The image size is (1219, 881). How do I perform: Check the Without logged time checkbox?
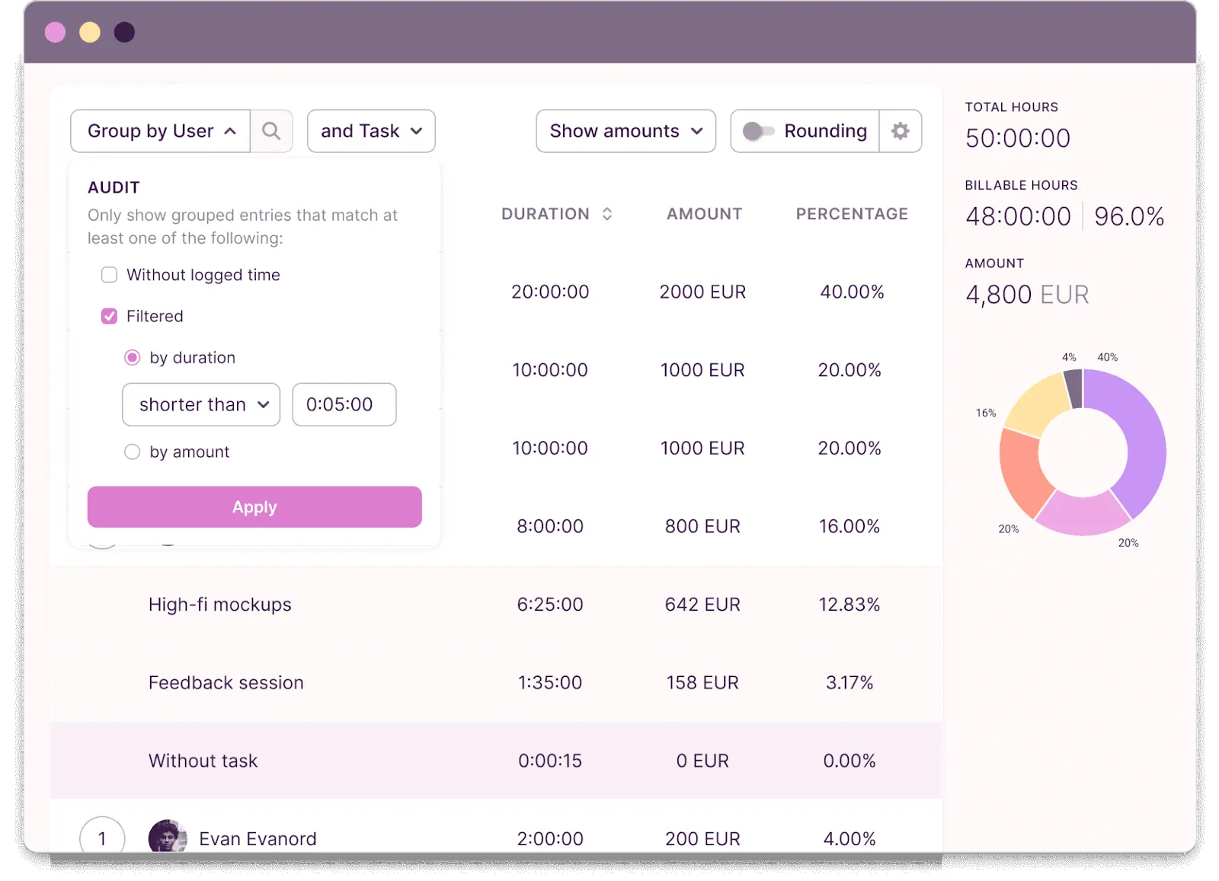pos(109,275)
